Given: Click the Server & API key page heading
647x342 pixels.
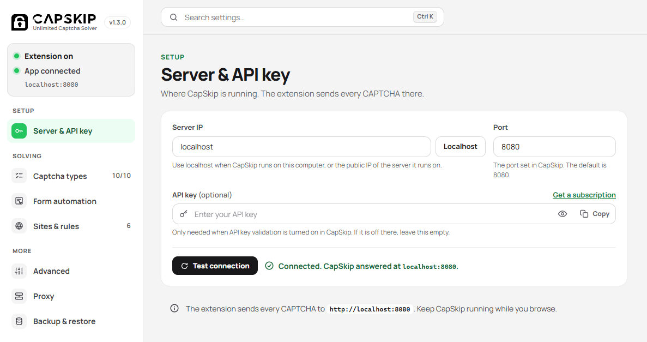Looking at the screenshot, I should pos(225,75).
